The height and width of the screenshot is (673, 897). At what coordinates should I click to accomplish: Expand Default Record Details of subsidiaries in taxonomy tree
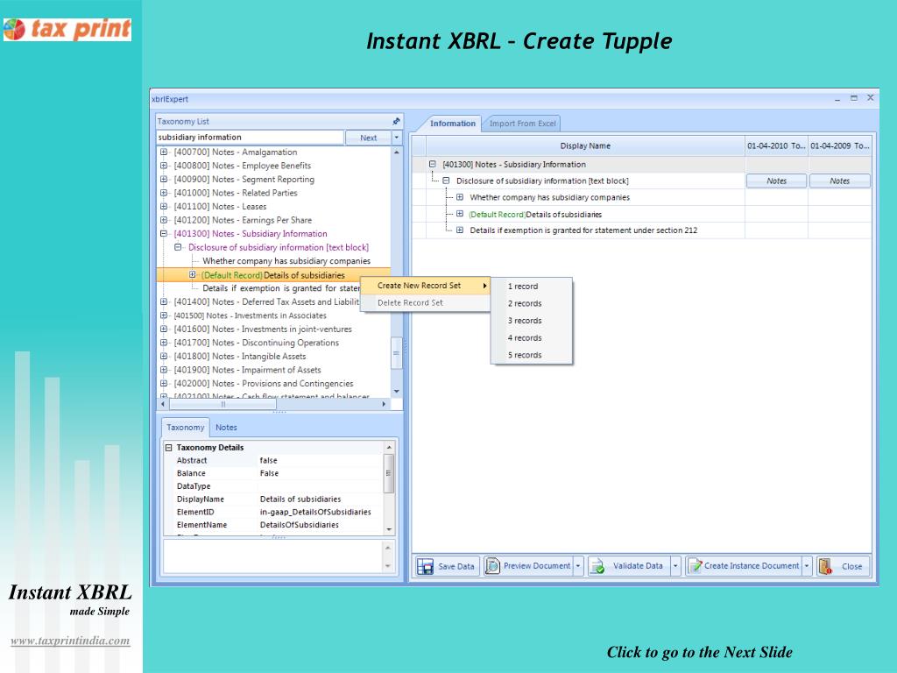(x=193, y=274)
